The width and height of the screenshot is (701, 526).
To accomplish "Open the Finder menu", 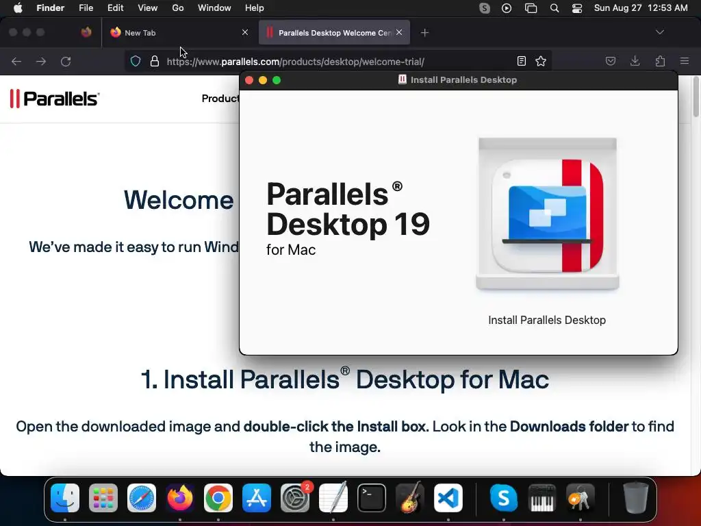I will (51, 8).
